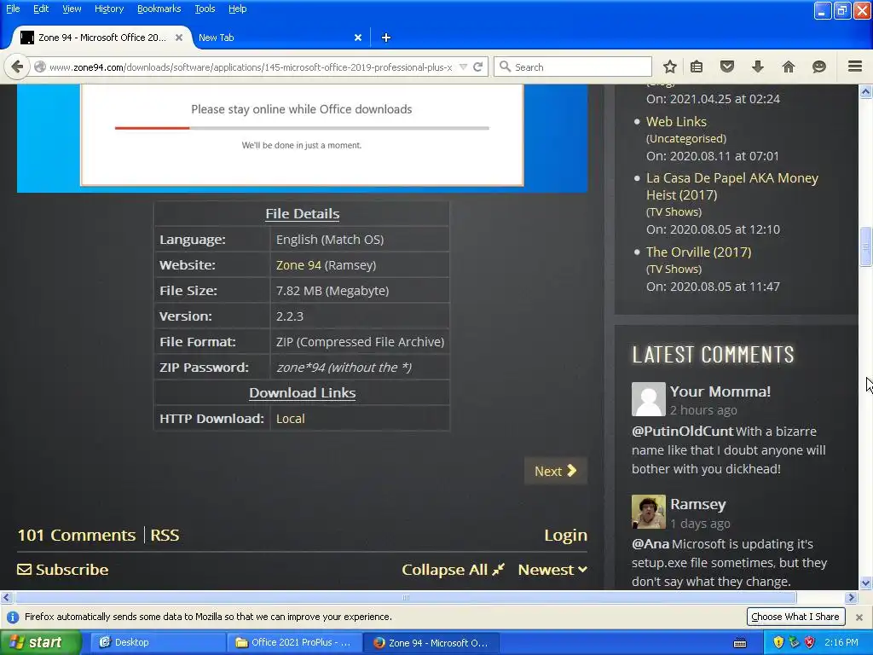
Task: Open a new tab with plus button
Action: tap(386, 38)
